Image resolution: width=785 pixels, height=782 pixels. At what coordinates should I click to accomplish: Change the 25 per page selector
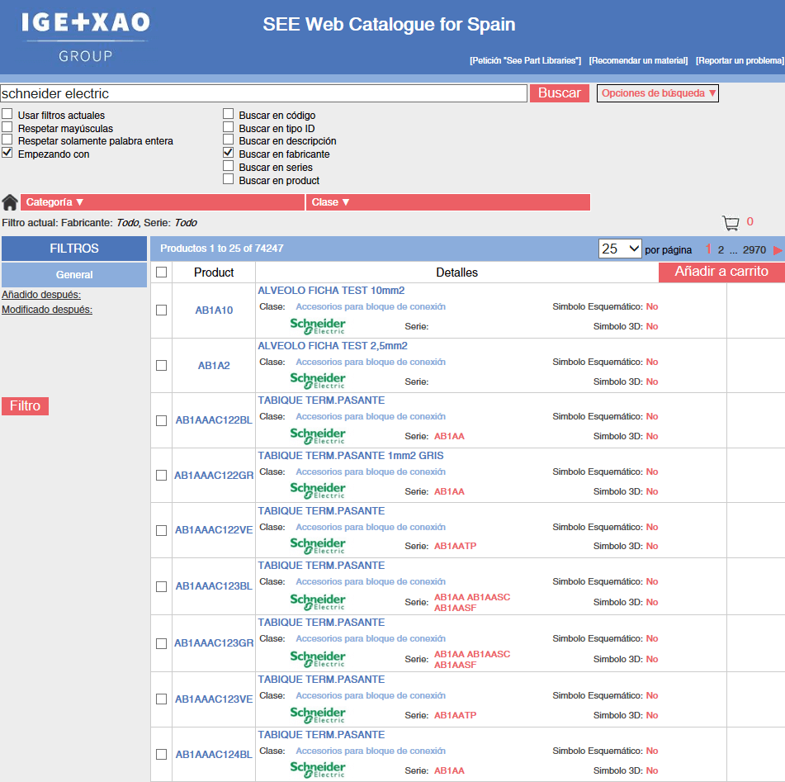[620, 249]
